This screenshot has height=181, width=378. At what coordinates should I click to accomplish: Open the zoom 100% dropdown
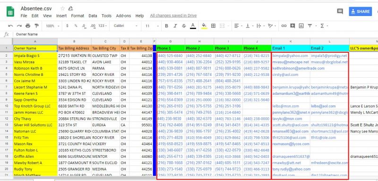(52, 26)
